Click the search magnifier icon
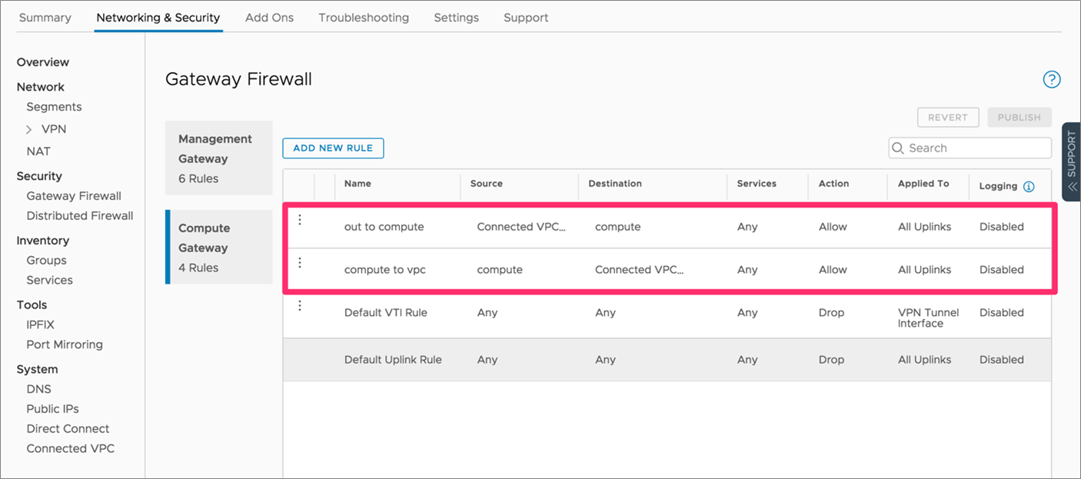Viewport: 1081px width, 479px height. click(898, 148)
